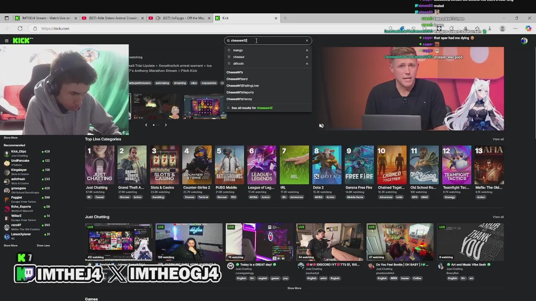Show less recommended channels
The height and width of the screenshot is (301, 536).
[43, 245]
